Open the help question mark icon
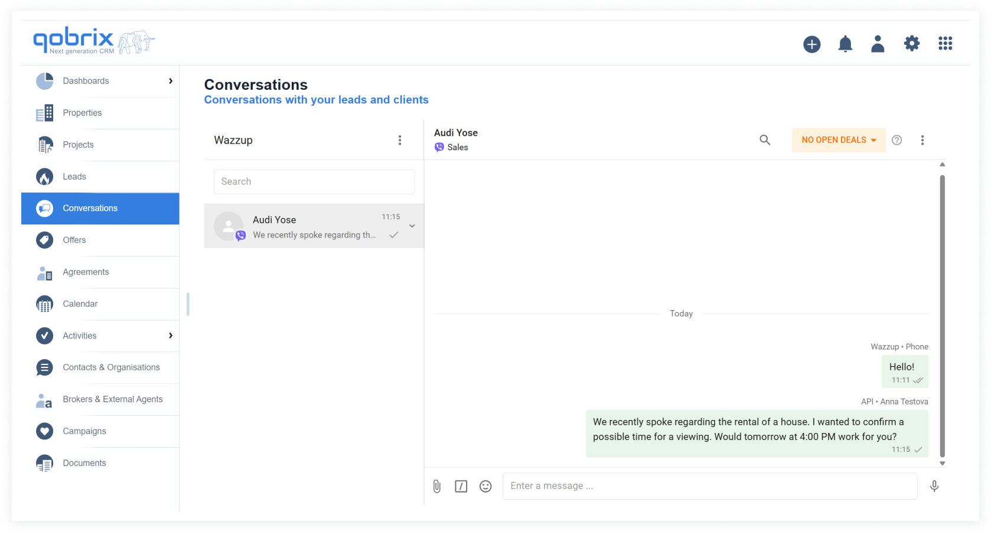Screen dimensions: 991x534 pyautogui.click(x=897, y=140)
